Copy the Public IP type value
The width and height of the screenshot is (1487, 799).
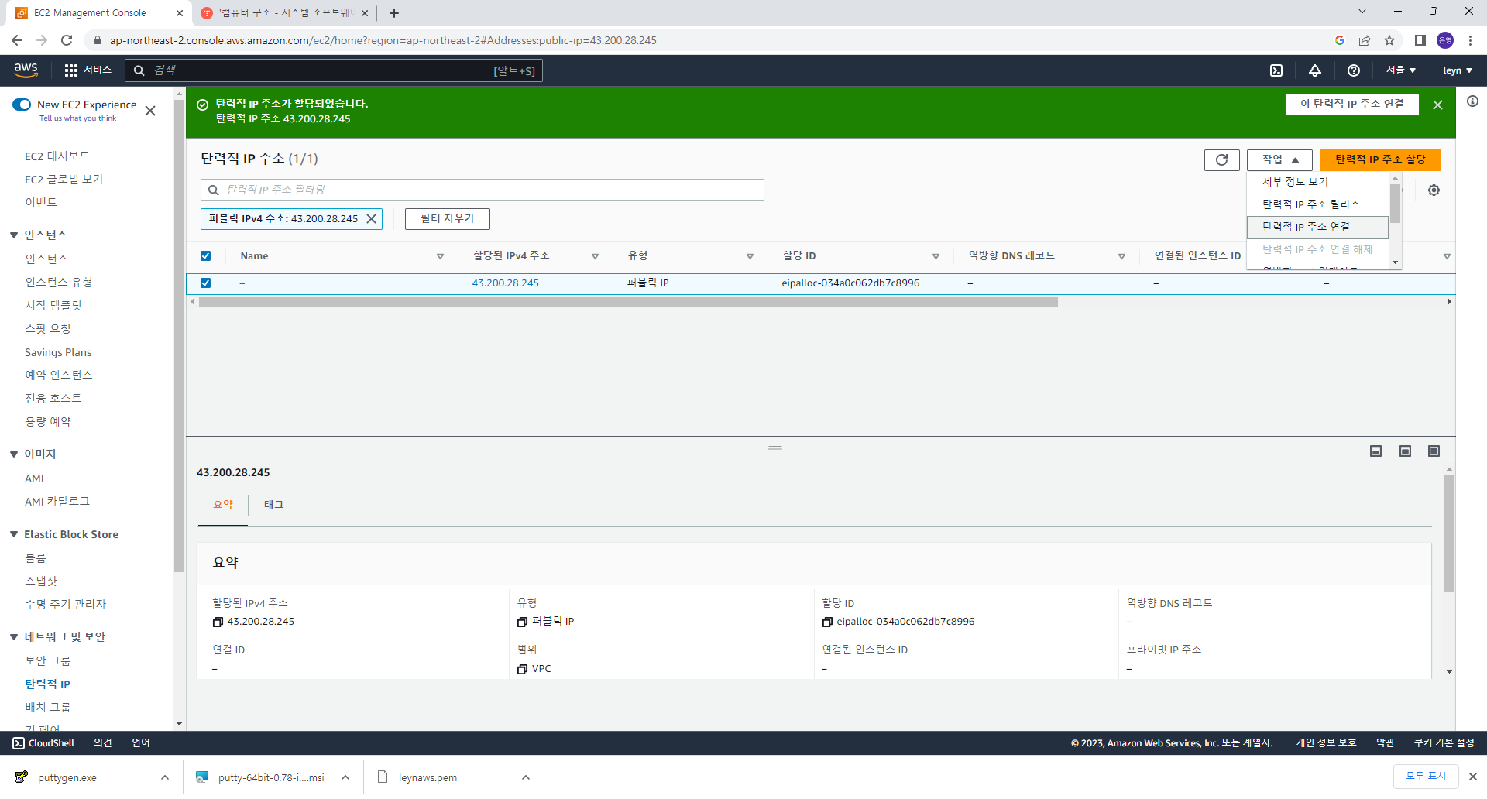522,622
